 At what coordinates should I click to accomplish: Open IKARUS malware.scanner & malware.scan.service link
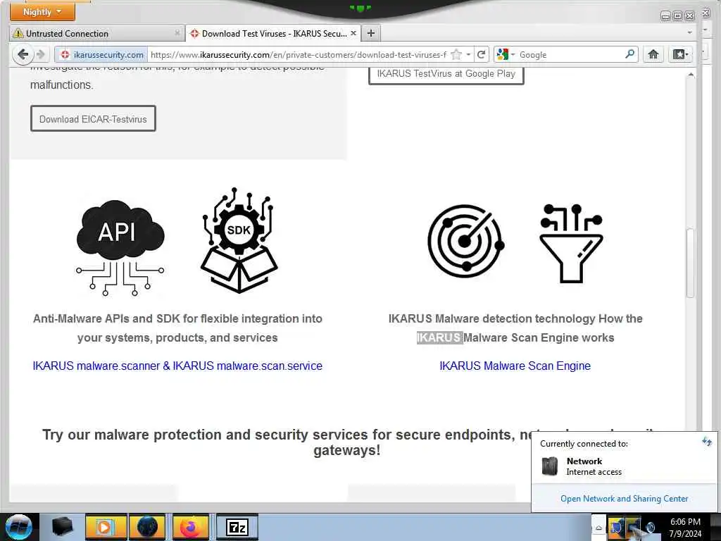tap(177, 366)
